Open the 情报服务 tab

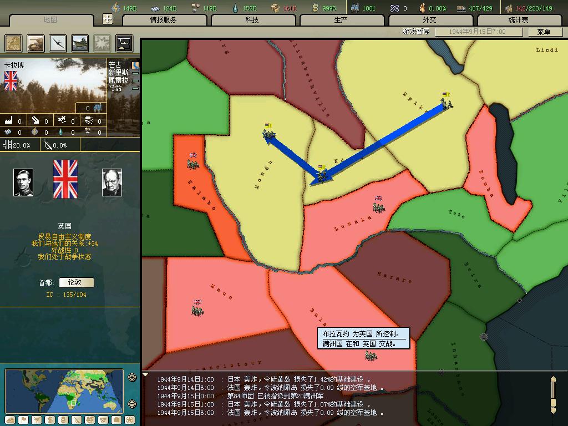click(164, 20)
